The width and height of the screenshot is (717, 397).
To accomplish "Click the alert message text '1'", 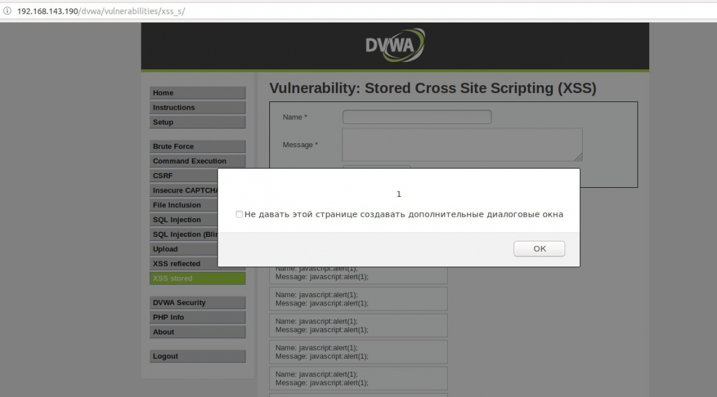I will 399,194.
